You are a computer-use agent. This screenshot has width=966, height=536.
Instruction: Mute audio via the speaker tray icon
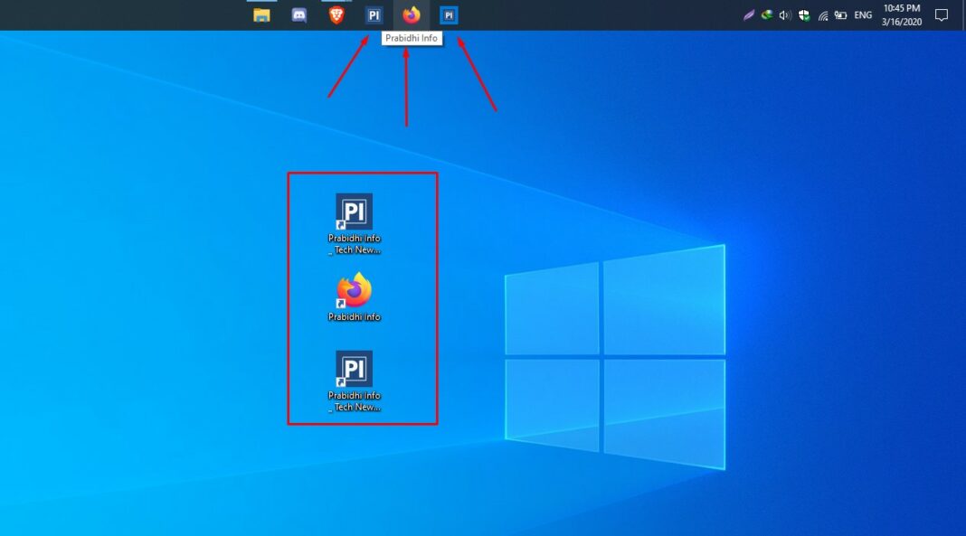pos(784,14)
